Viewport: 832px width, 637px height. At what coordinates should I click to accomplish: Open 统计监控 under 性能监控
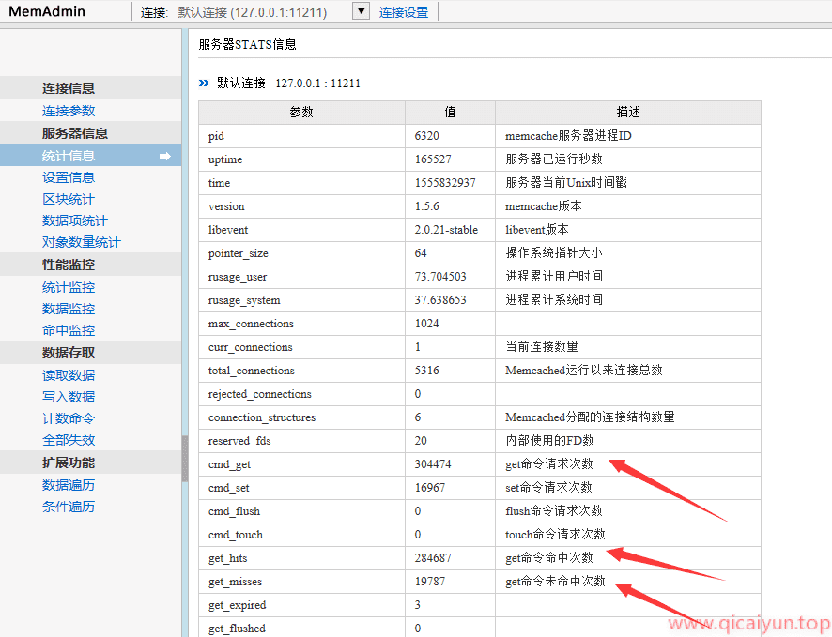[69, 287]
